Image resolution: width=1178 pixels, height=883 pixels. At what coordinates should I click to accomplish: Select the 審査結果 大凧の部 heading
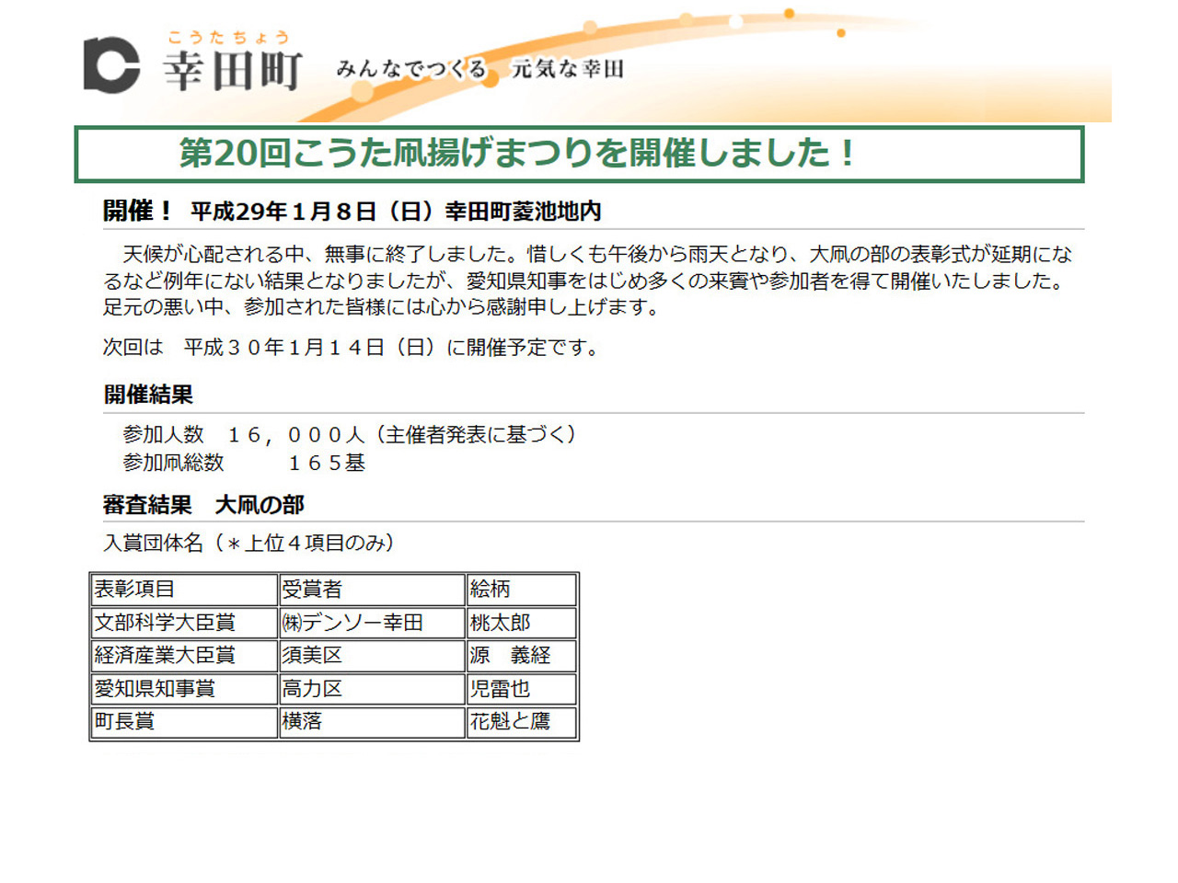point(203,505)
